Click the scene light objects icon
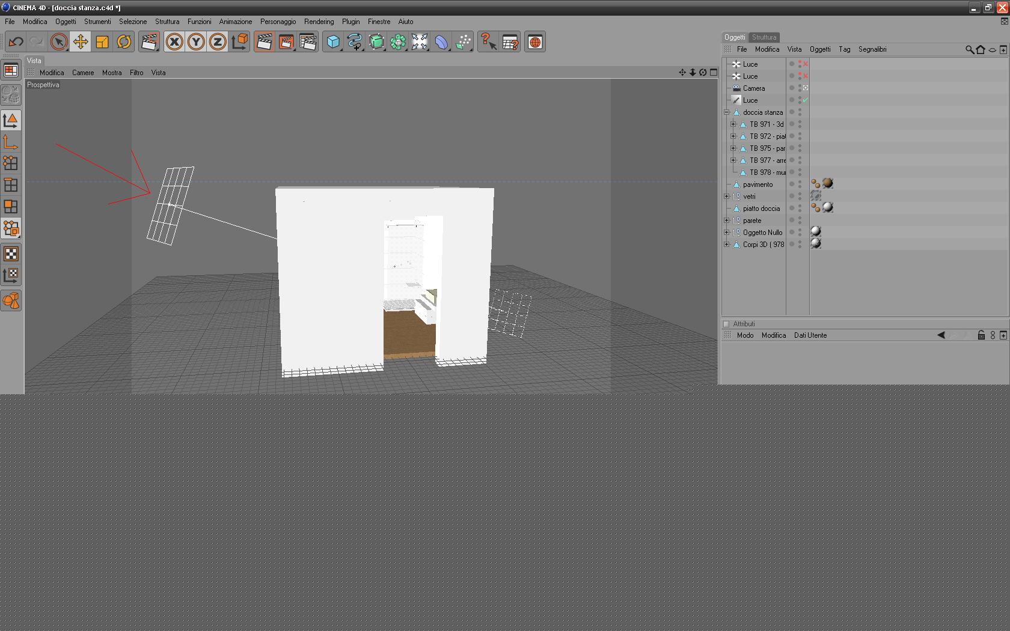 coord(420,42)
